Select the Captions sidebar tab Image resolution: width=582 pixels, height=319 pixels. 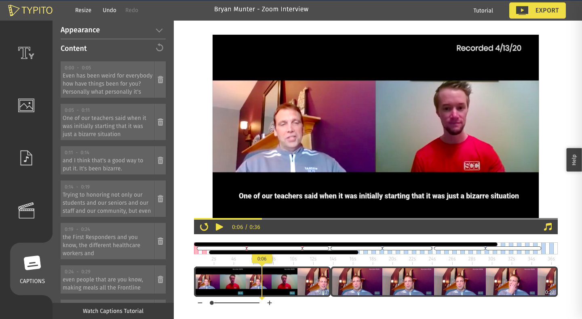pos(32,269)
